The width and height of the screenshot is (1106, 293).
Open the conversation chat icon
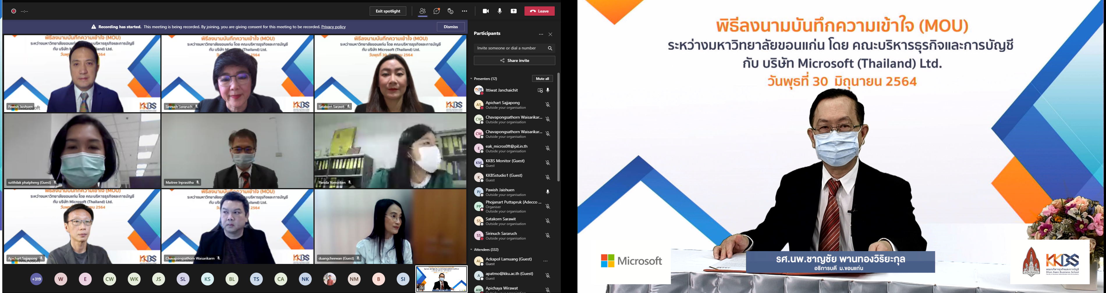tap(437, 11)
